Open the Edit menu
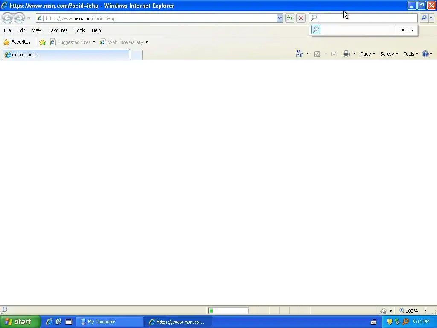This screenshot has width=437, height=328. click(x=21, y=30)
